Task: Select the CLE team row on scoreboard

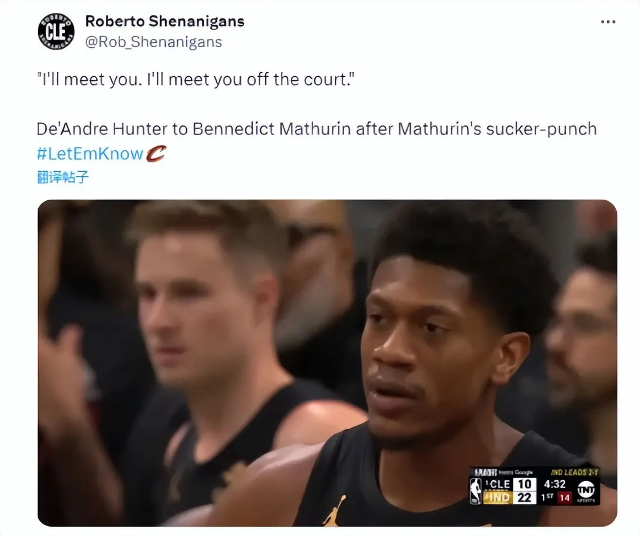Action: click(x=508, y=484)
